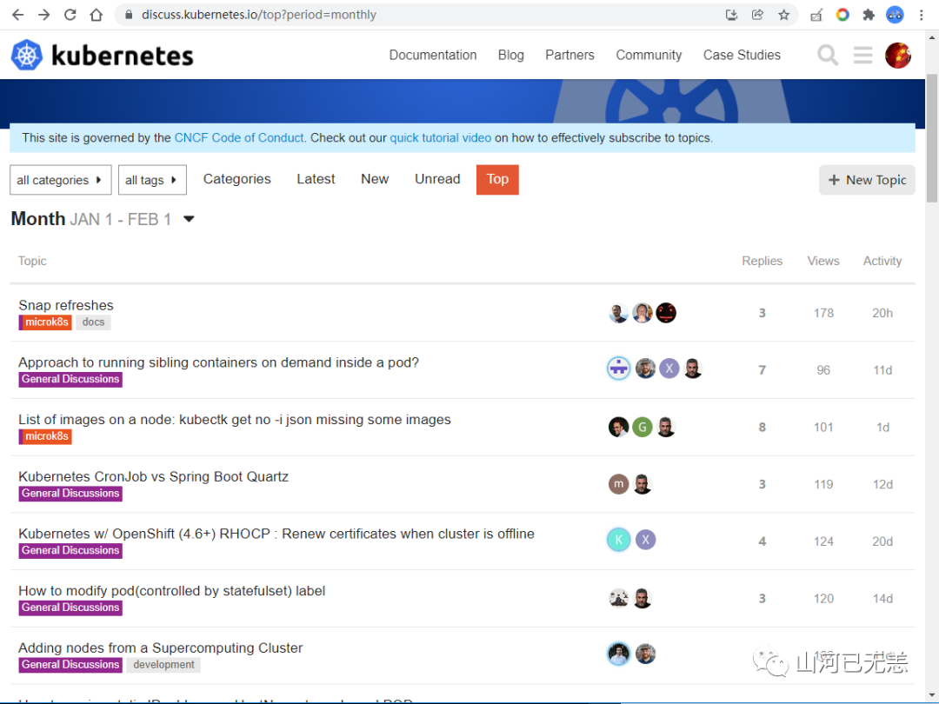Click the brown m avatar on CronJob topic

pos(618,484)
